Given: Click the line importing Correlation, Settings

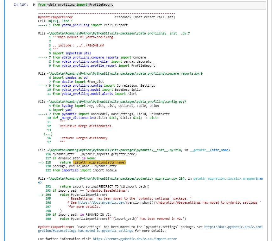Looking at the screenshot, I should tap(104, 86).
